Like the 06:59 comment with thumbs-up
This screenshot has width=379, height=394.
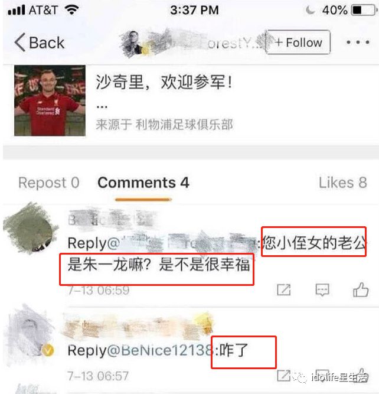(x=361, y=289)
